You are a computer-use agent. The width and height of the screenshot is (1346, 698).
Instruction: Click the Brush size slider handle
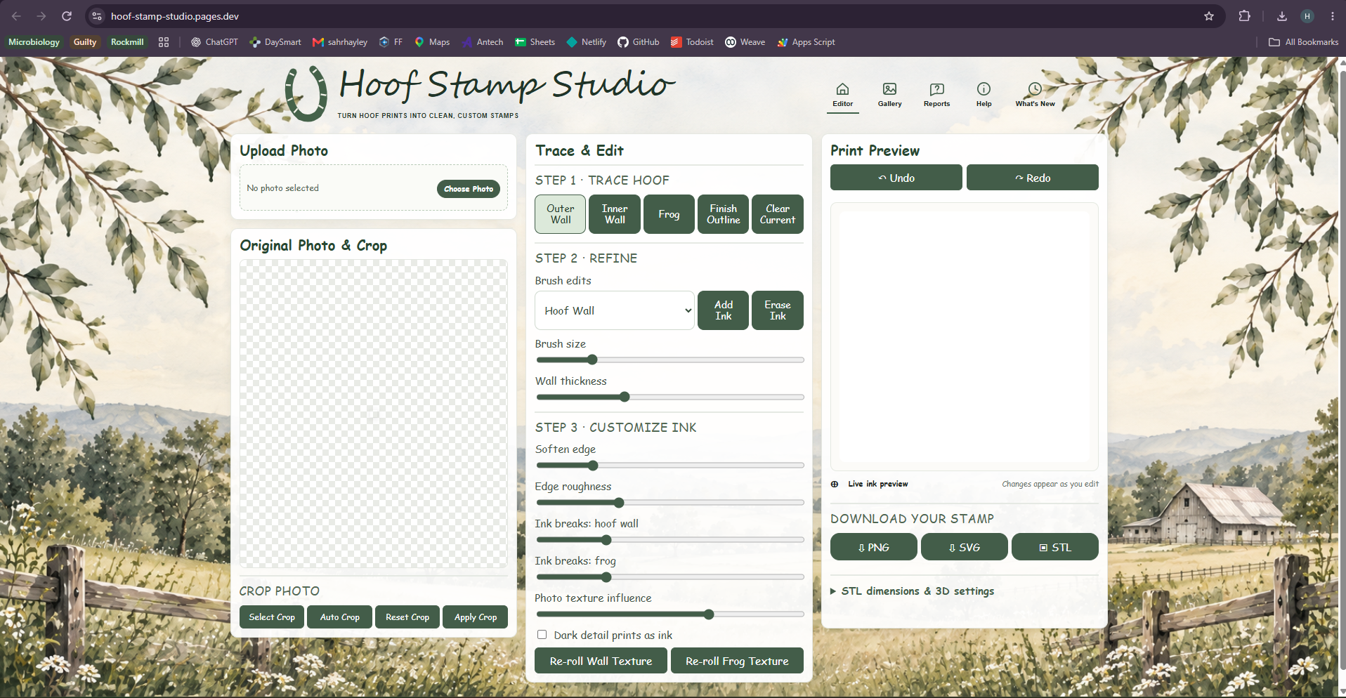coord(592,360)
